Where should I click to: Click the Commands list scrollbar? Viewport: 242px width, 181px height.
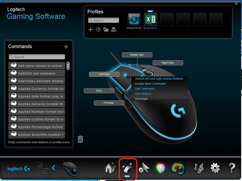click(x=68, y=66)
